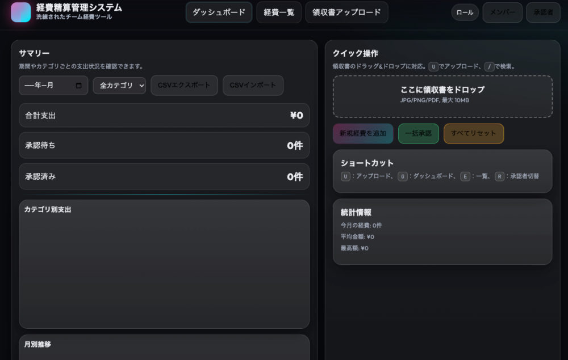Open the 経費一覧 tab

pos(279,12)
